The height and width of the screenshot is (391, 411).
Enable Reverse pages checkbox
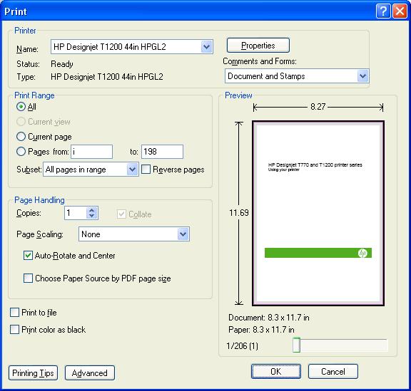146,170
